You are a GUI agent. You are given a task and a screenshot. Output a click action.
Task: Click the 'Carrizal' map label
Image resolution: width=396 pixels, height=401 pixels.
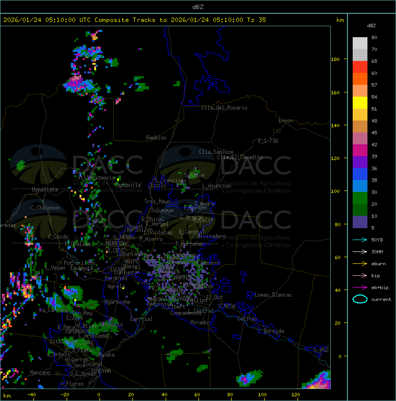[141, 319]
